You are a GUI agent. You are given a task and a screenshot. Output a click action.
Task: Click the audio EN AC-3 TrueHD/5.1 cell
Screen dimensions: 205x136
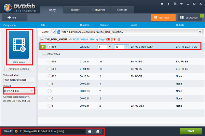142,47
